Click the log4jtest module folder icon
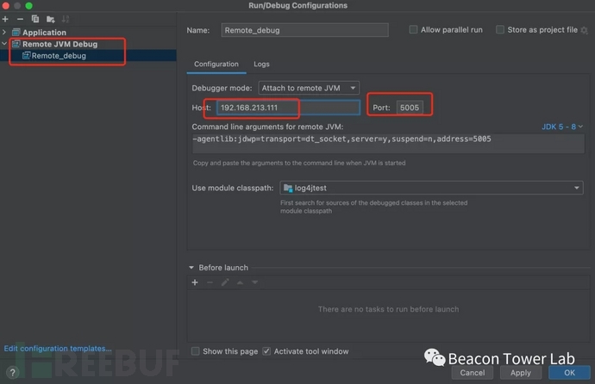This screenshot has height=384, width=595. pyautogui.click(x=288, y=188)
